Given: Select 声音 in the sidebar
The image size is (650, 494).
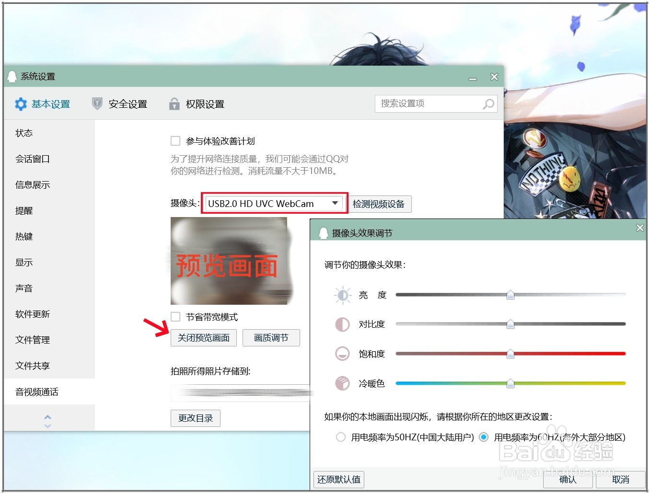Looking at the screenshot, I should [x=49, y=288].
